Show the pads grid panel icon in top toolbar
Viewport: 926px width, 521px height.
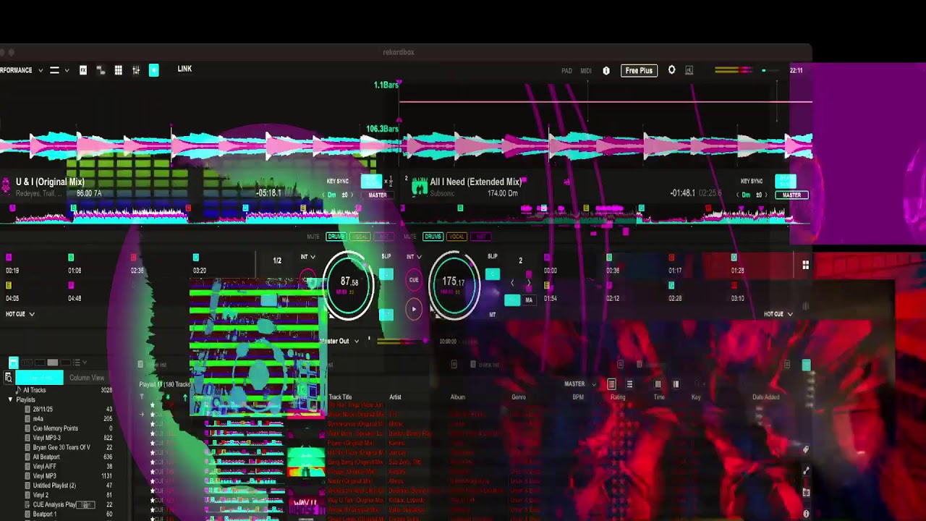119,70
